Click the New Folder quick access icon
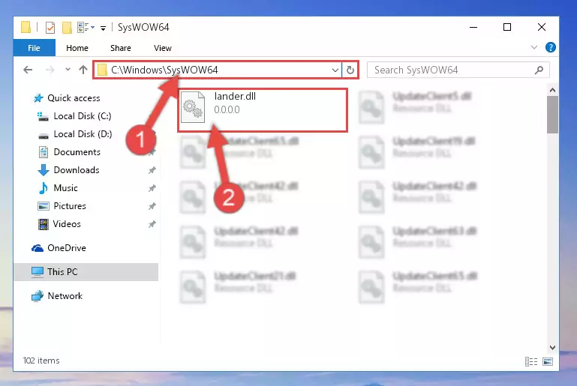Viewport: 577px width, 386px height. [x=67, y=28]
